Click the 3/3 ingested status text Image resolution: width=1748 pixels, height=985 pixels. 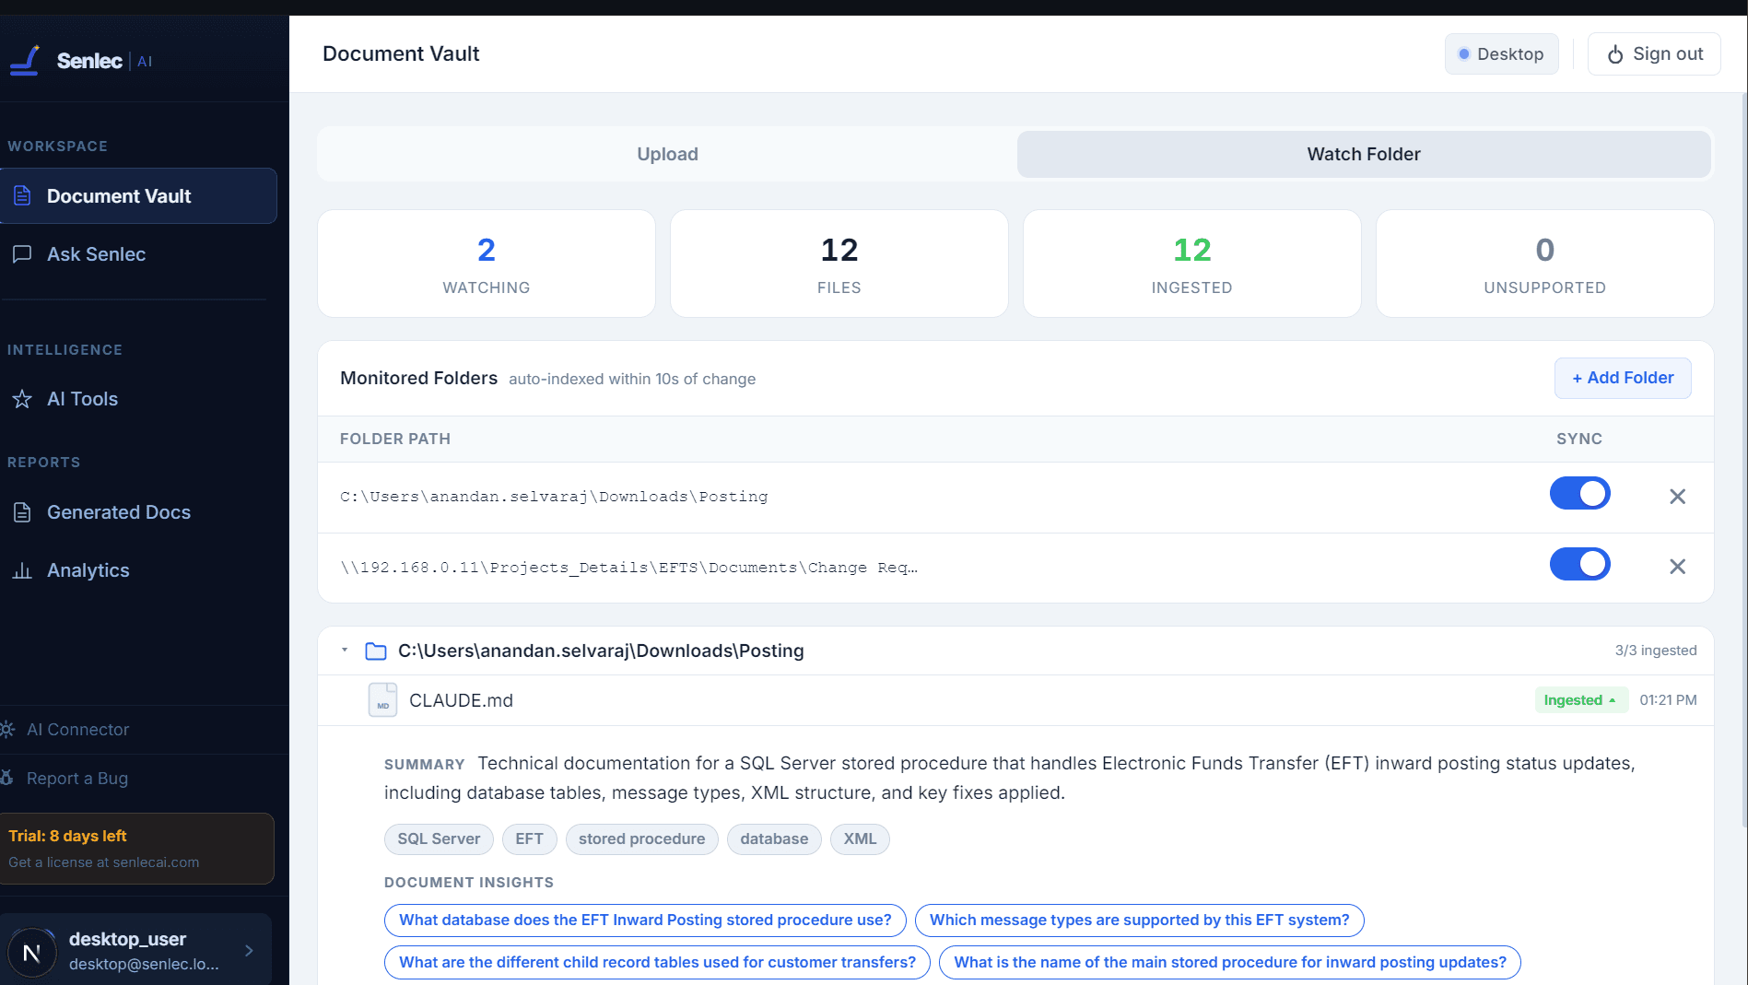pyautogui.click(x=1656, y=651)
